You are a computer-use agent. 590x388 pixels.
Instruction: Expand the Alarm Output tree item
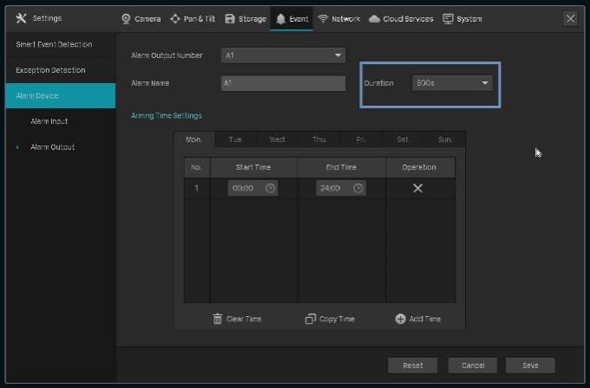(17, 147)
